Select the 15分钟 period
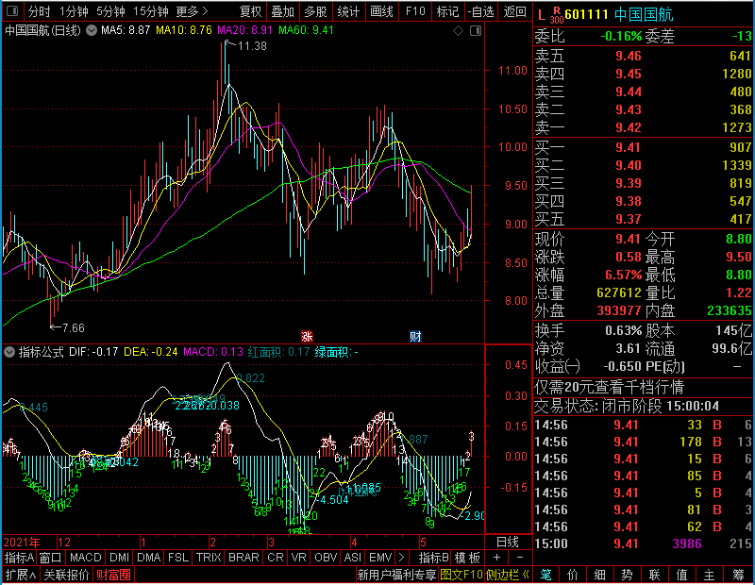 point(151,11)
